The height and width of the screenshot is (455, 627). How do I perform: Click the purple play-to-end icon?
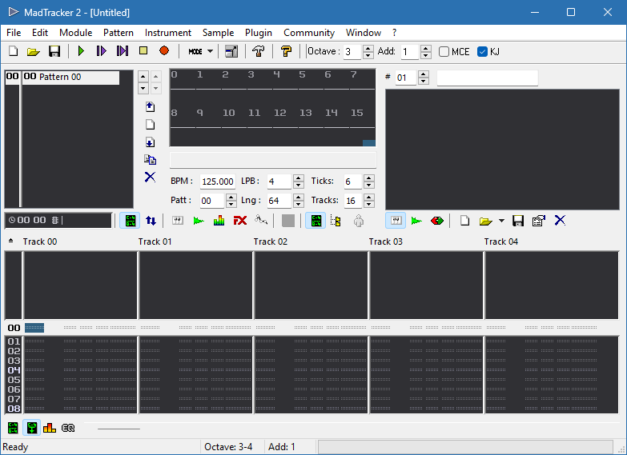(122, 50)
